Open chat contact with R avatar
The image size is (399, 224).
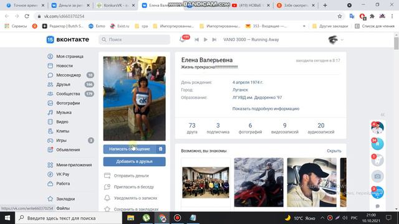[x=377, y=144]
